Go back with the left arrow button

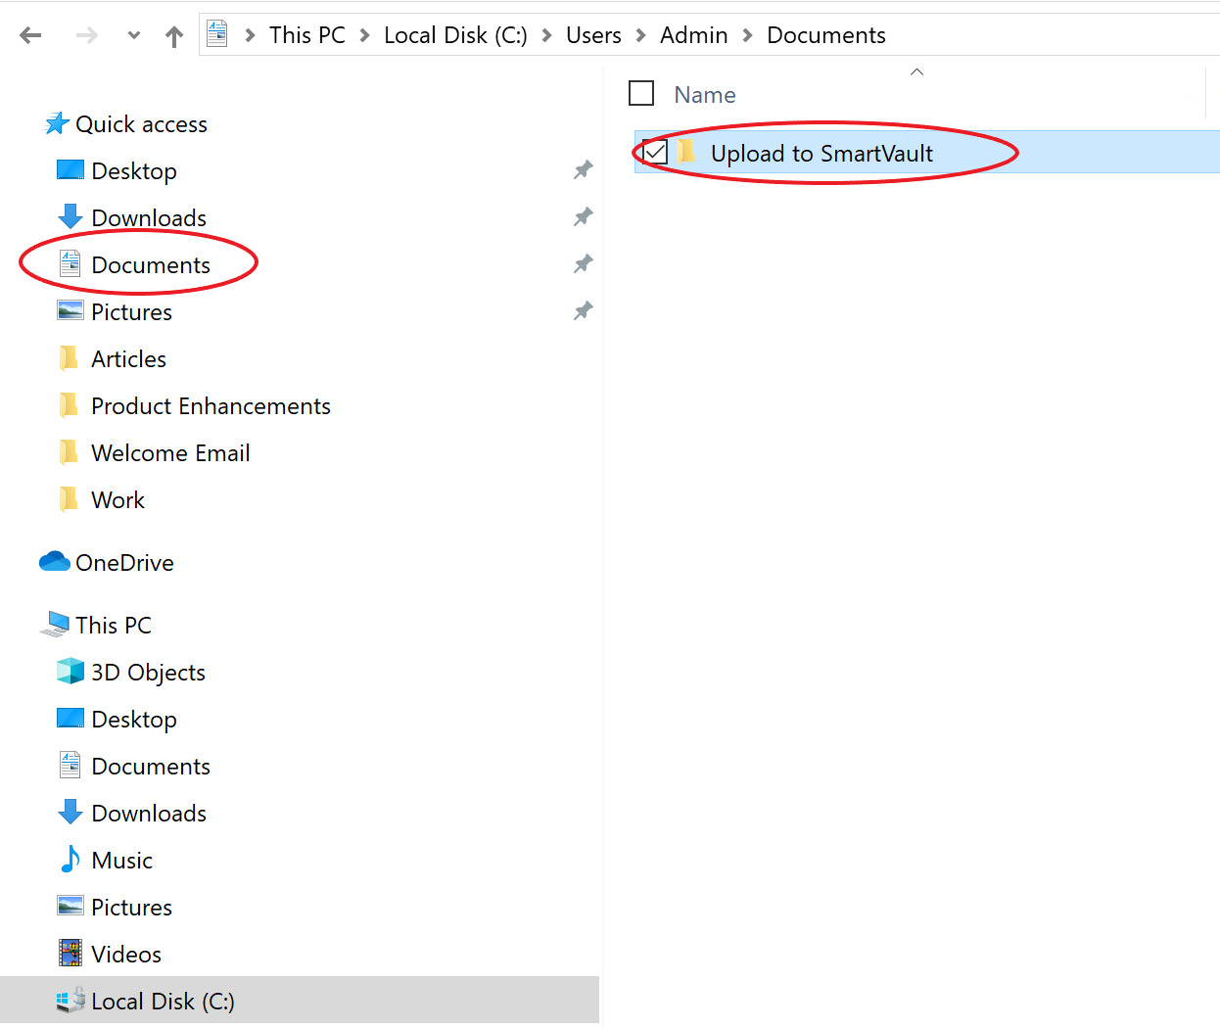pos(30,36)
